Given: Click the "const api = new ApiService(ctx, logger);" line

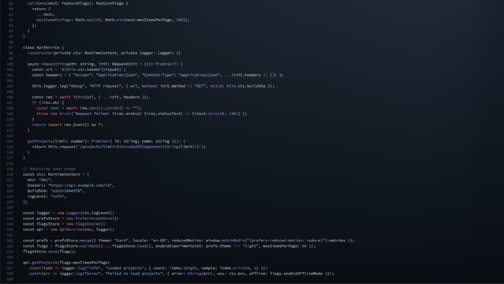Looking at the screenshot, I should [69, 230].
